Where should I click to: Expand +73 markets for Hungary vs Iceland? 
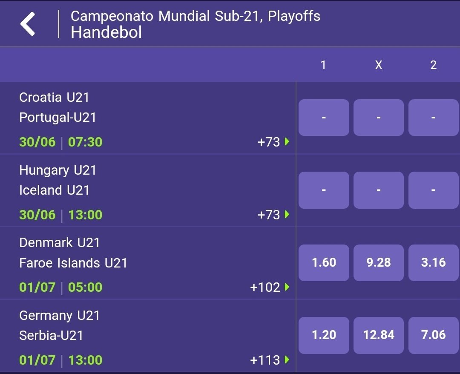pyautogui.click(x=273, y=215)
